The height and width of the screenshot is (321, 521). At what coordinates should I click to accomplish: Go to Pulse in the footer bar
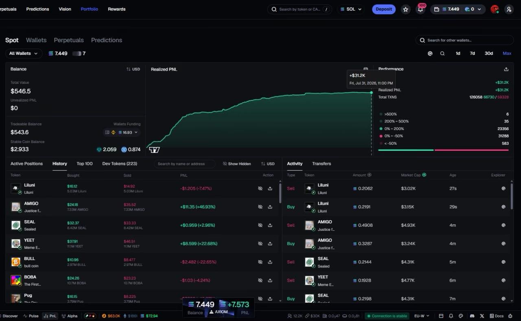[31, 316]
